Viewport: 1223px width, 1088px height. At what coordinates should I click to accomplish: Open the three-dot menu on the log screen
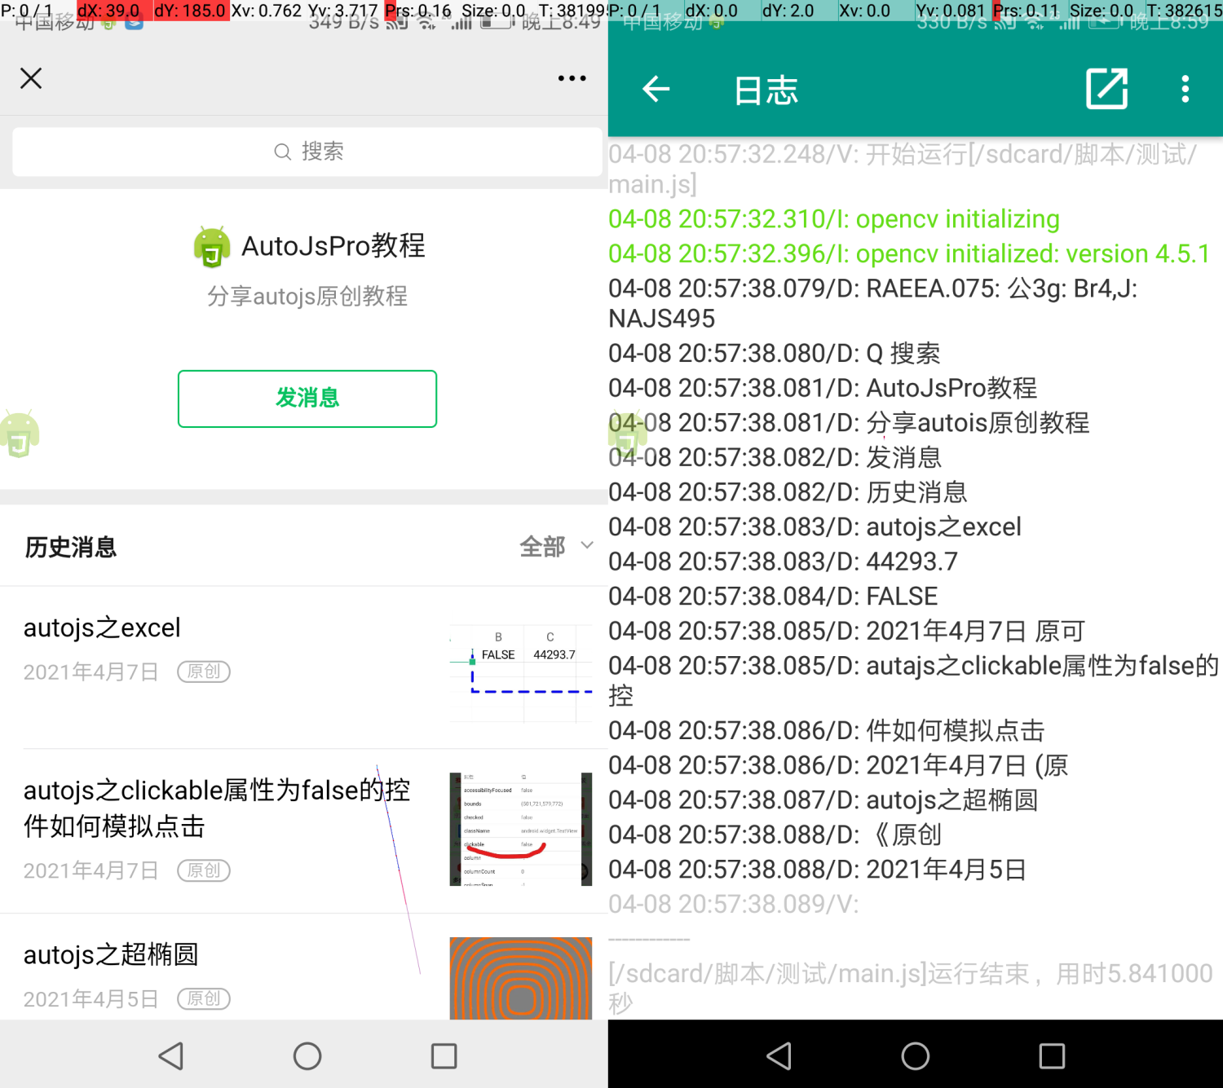click(x=1184, y=90)
